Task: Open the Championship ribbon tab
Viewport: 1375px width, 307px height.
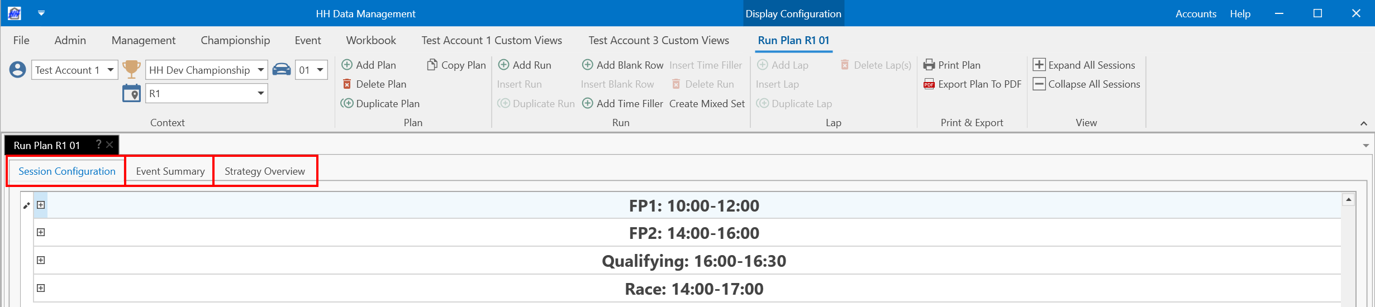Action: click(x=235, y=40)
